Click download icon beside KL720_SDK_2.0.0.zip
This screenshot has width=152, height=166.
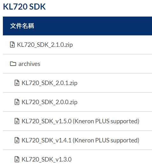point(17,102)
